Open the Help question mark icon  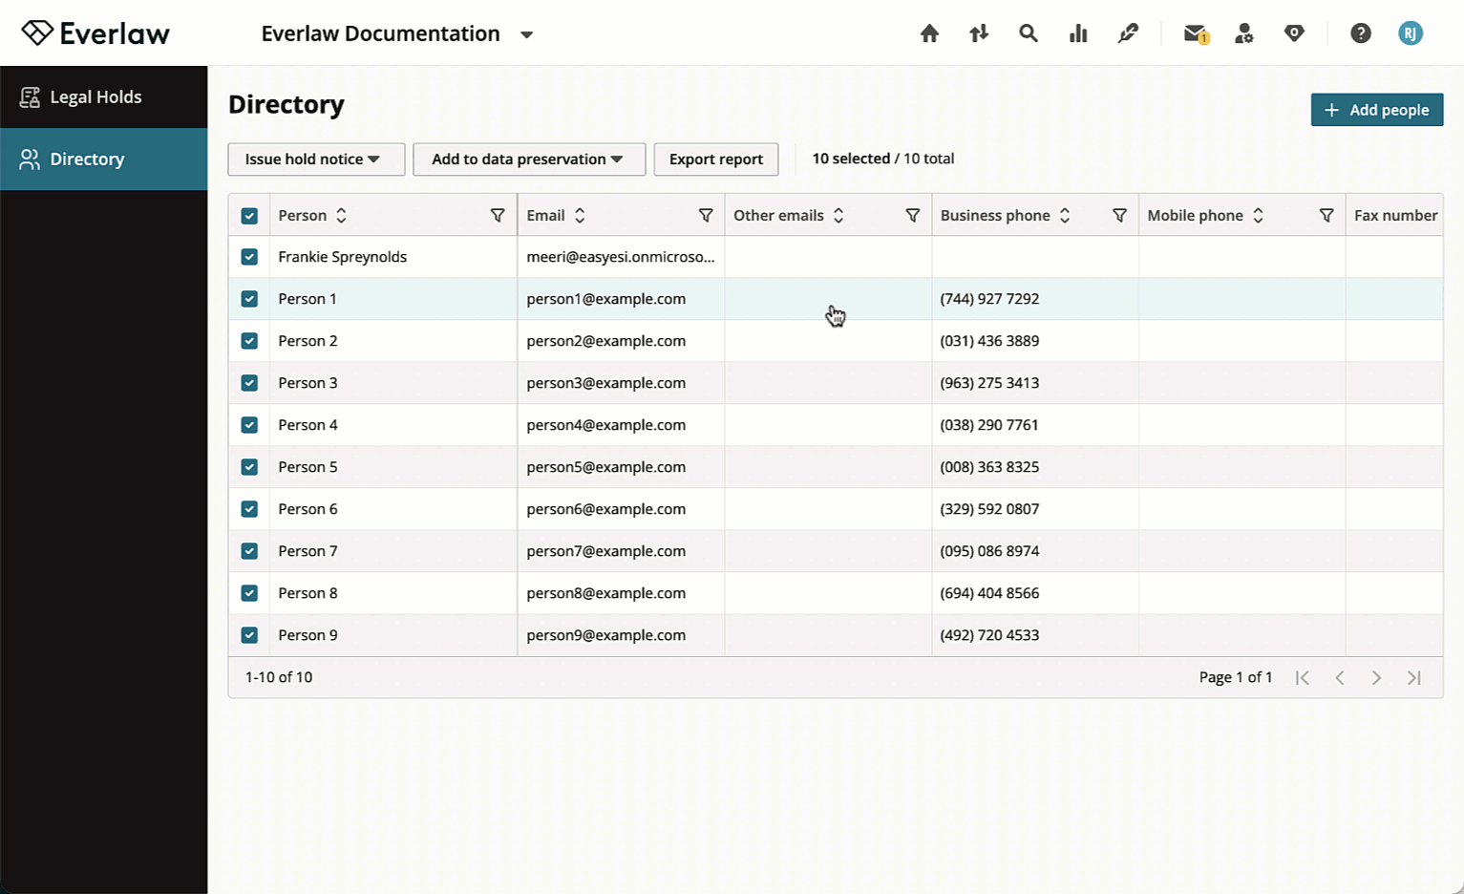pos(1361,33)
